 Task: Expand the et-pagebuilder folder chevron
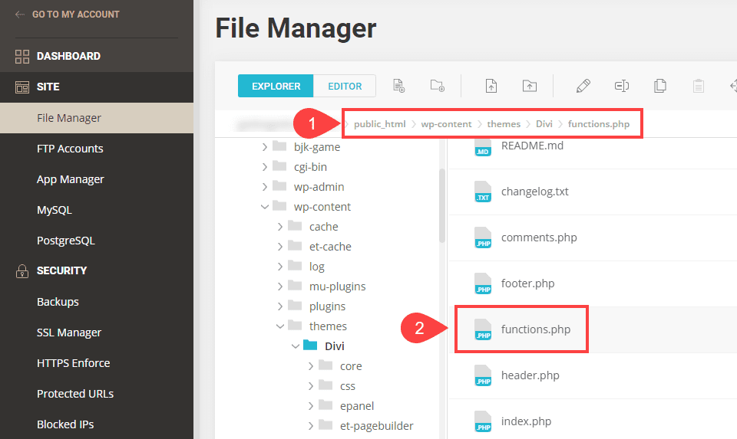pyautogui.click(x=311, y=425)
